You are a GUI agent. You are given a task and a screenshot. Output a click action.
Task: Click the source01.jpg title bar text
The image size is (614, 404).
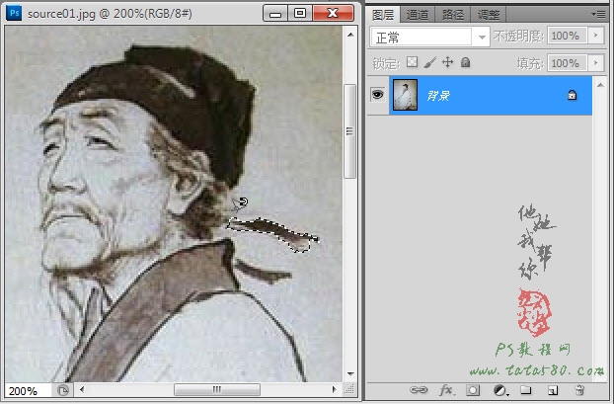(110, 14)
